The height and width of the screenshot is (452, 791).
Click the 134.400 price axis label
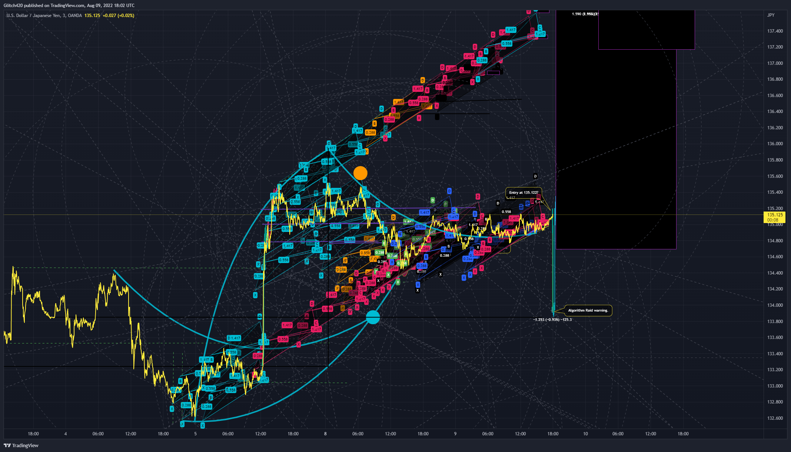(x=775, y=273)
